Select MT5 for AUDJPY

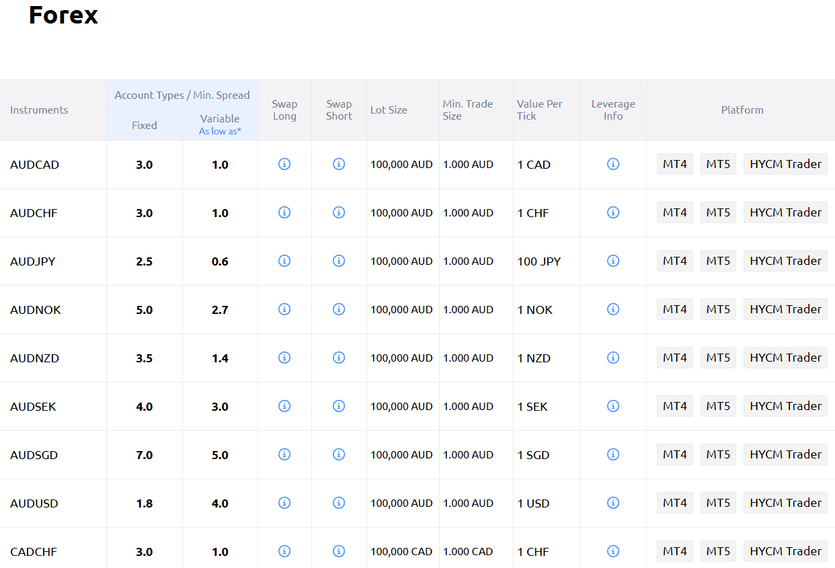pos(717,261)
